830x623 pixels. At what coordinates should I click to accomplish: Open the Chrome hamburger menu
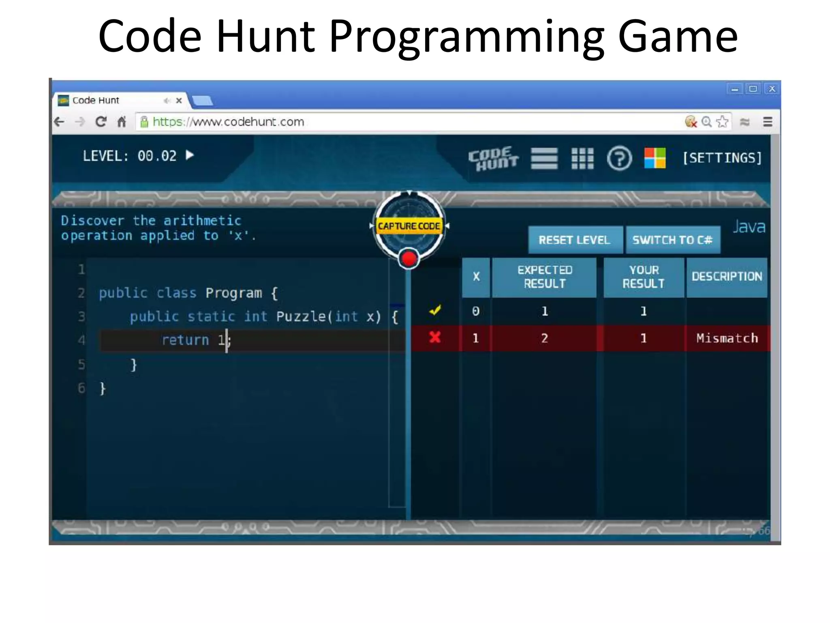tap(768, 122)
